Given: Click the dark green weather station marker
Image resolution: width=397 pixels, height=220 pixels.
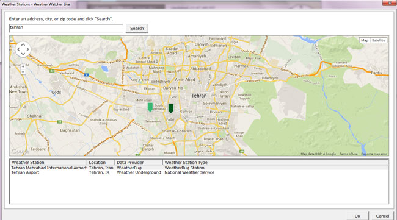Looking at the screenshot, I should point(171,108).
